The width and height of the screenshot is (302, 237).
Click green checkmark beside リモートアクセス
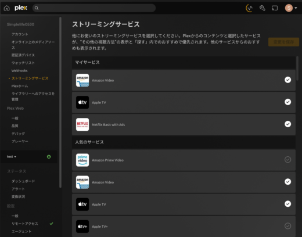pyautogui.click(x=51, y=224)
